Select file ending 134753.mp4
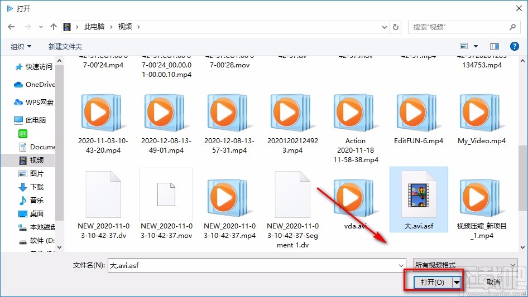The image size is (528, 297). 482,63
